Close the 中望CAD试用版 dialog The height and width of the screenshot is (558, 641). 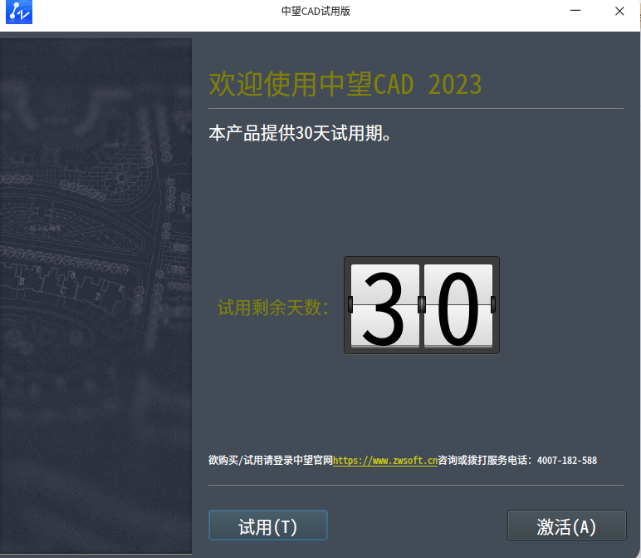619,11
